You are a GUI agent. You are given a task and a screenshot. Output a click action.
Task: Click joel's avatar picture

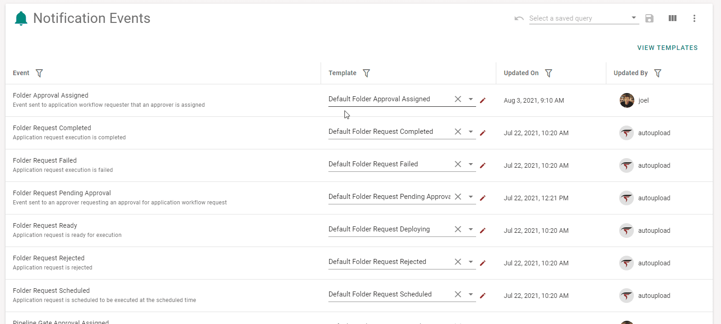627,100
